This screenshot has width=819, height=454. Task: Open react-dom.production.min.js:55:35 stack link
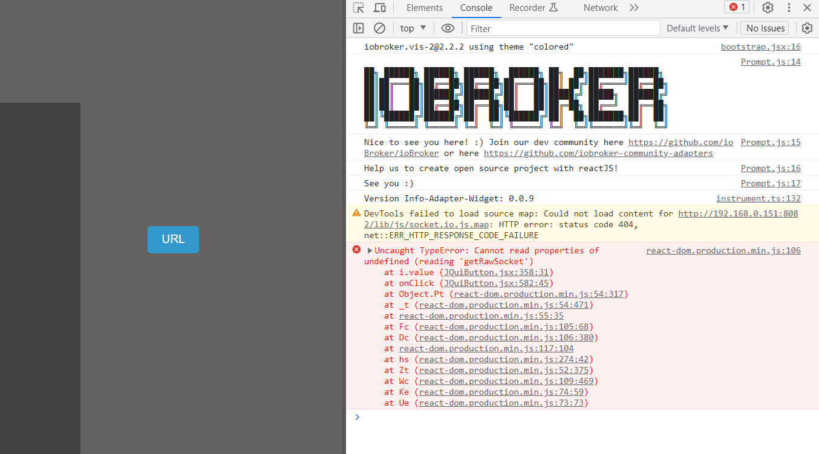pos(481,316)
